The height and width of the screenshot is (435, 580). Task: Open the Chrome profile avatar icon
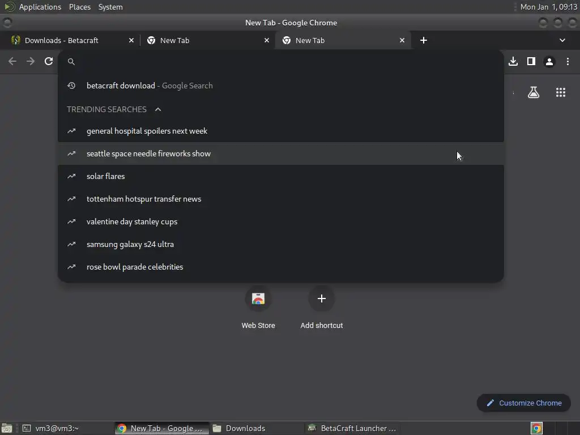tap(549, 62)
